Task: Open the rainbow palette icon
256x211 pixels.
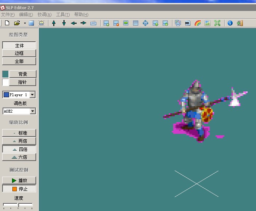Action: (x=198, y=23)
